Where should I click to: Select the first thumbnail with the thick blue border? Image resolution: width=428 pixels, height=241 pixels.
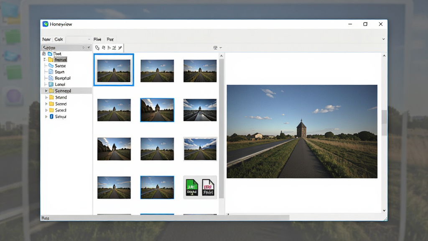click(114, 70)
